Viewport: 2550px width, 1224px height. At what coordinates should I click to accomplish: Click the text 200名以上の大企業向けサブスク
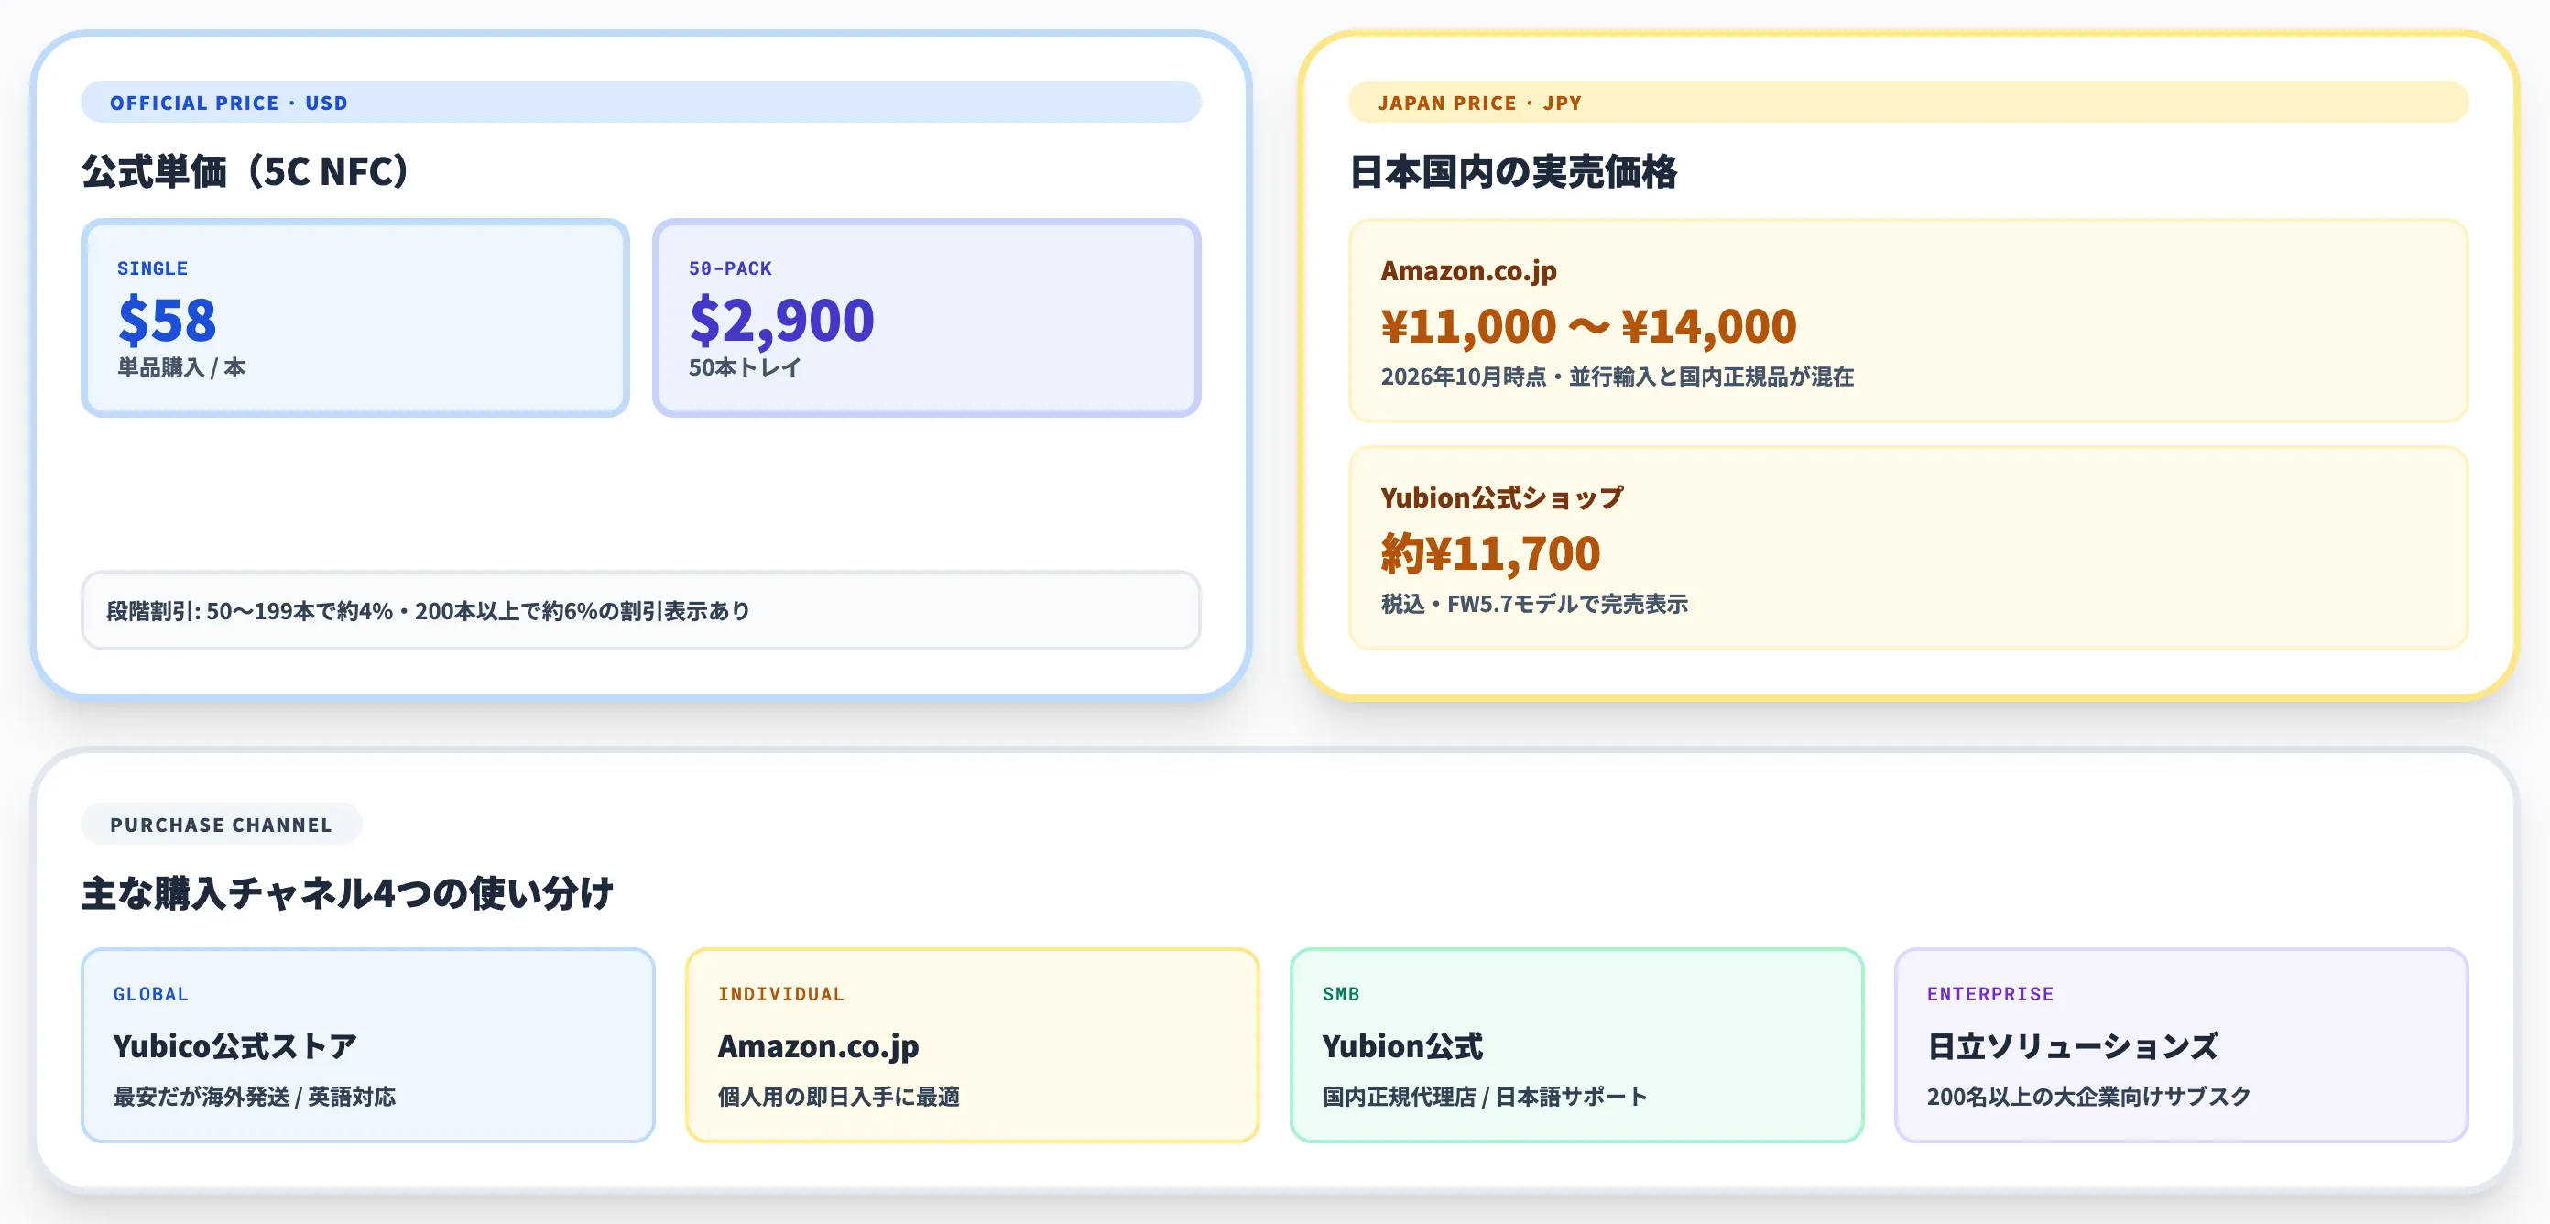pyautogui.click(x=2087, y=1097)
